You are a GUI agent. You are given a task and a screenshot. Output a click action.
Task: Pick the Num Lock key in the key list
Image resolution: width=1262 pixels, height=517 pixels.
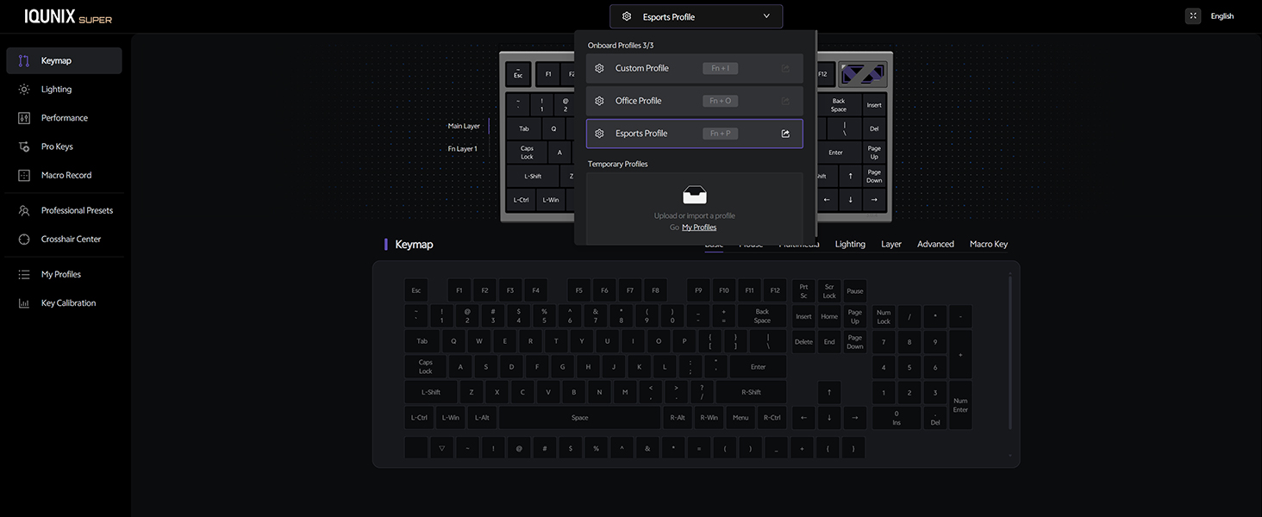884,317
